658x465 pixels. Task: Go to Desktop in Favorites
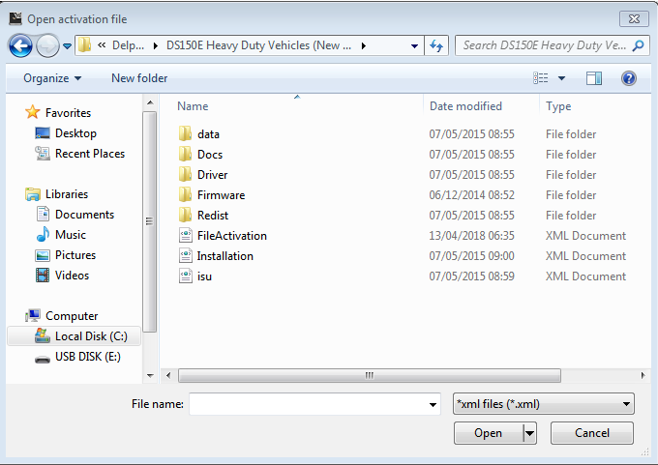point(75,133)
